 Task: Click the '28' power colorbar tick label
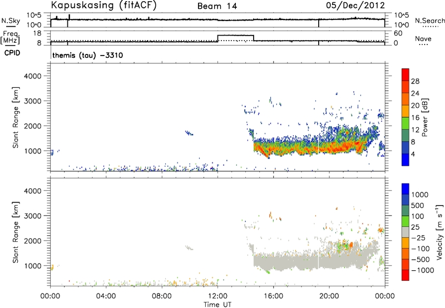(415, 81)
